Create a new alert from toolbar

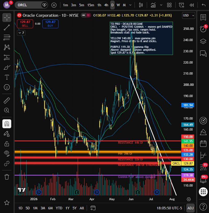coord(182,5)
